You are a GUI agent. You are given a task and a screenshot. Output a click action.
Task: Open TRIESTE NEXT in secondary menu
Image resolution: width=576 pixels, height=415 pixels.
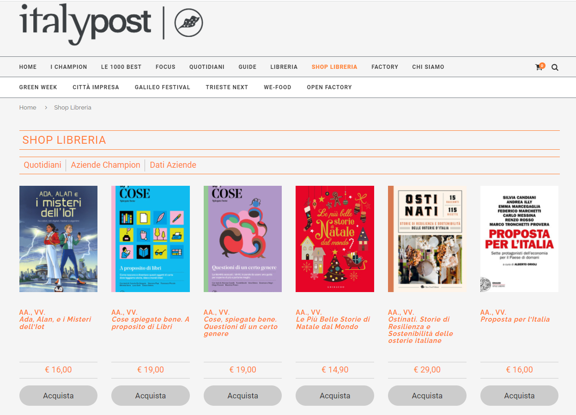[227, 87]
